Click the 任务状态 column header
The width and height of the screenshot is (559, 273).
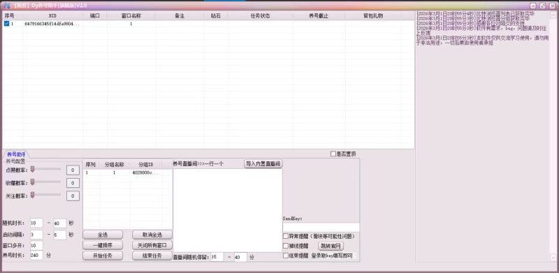(x=260, y=15)
